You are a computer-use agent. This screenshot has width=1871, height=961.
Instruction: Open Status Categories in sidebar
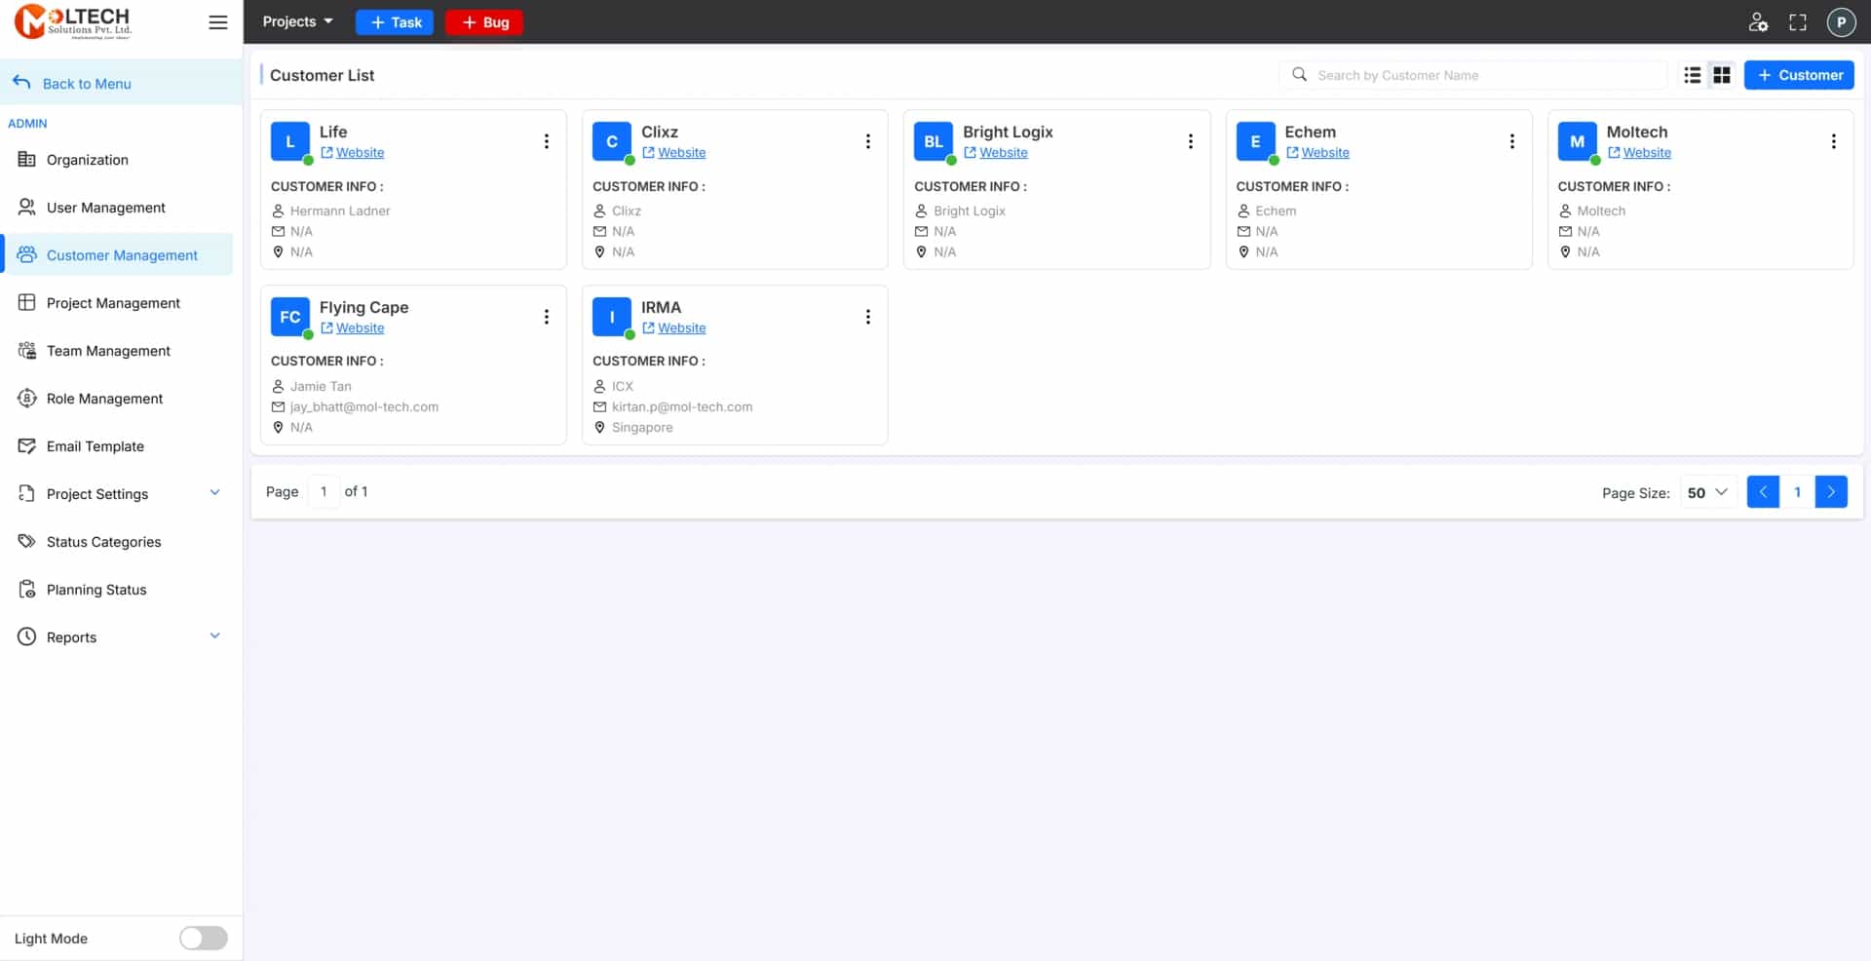(x=119, y=542)
